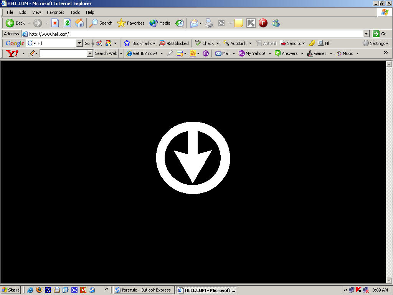Click the vertical scrollbar down arrow

click(x=389, y=280)
